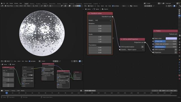The image size is (181, 102).
Task: Toggle proportional editing in the viewport header
Action: tap(50, 6)
